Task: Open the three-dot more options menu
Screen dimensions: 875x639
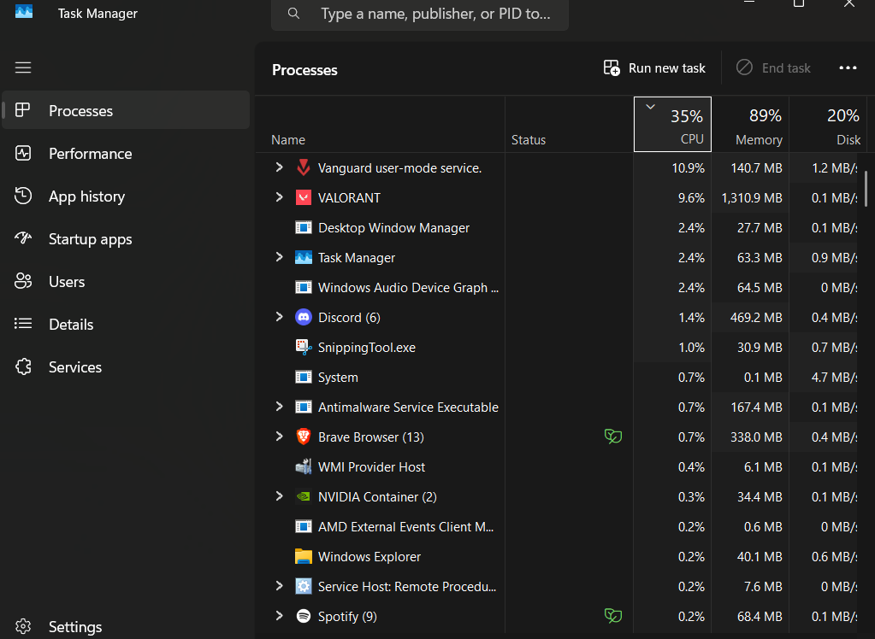Action: point(848,68)
